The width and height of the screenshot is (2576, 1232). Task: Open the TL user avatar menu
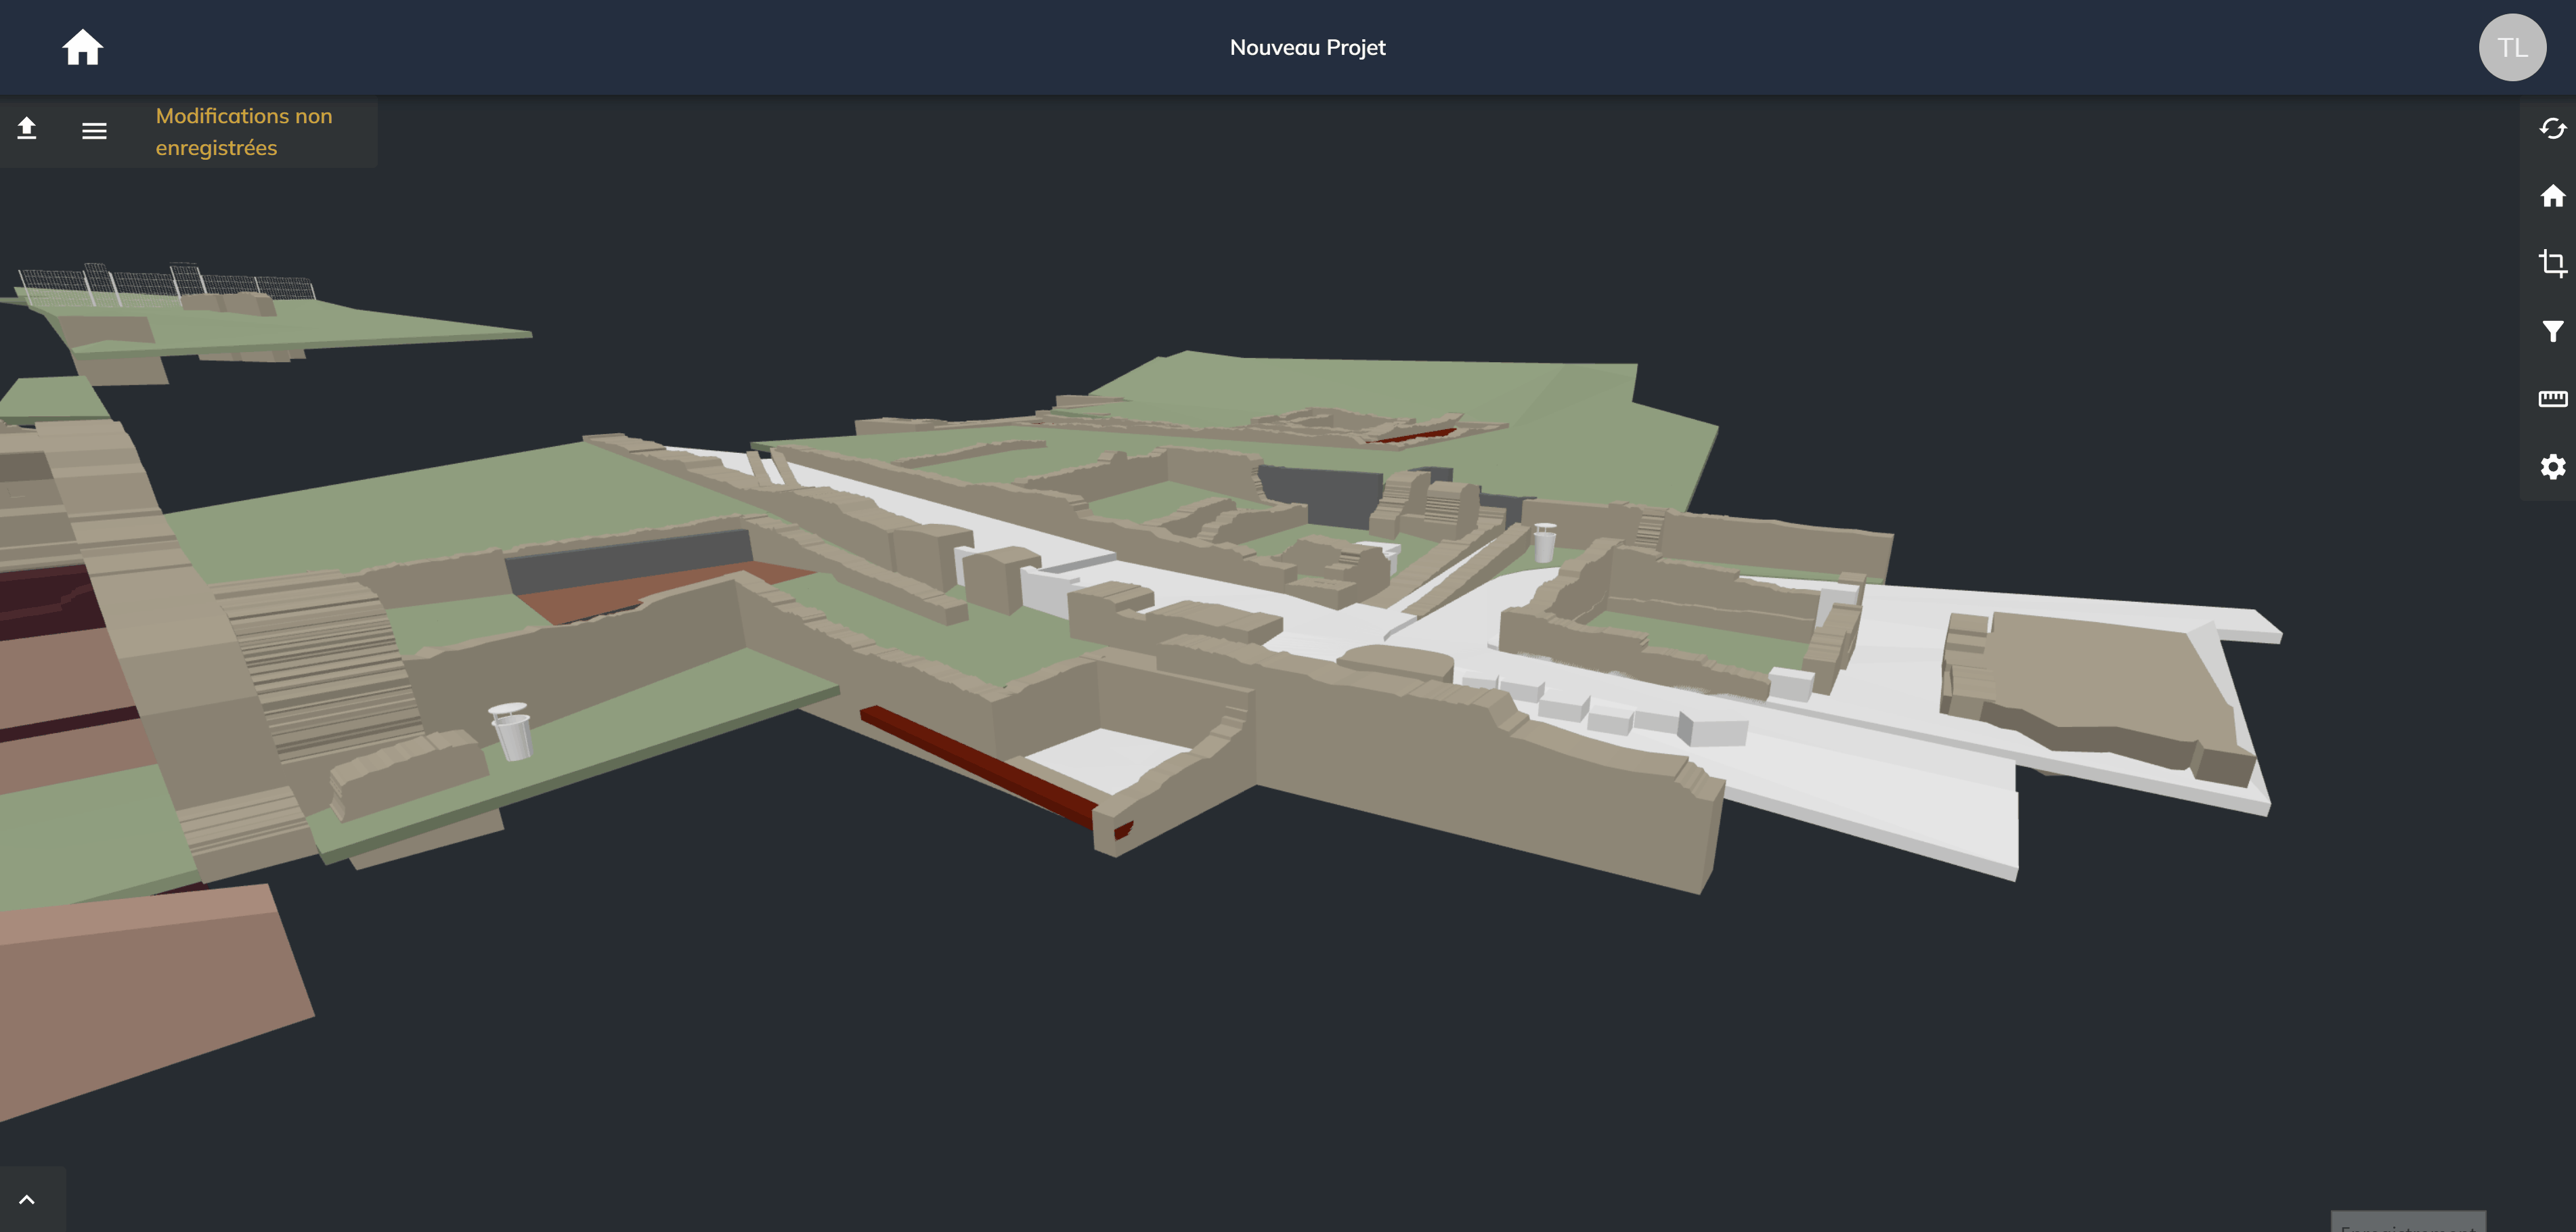[x=2511, y=47]
